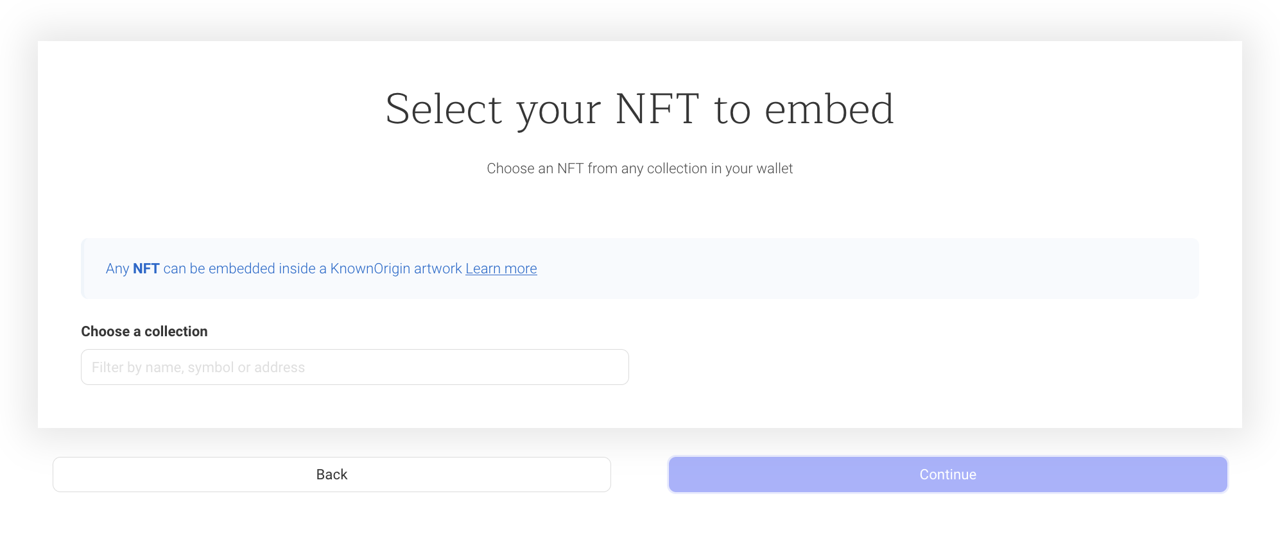Click placeholder text in the collection search box
This screenshot has height=539, width=1280.
[x=198, y=367]
